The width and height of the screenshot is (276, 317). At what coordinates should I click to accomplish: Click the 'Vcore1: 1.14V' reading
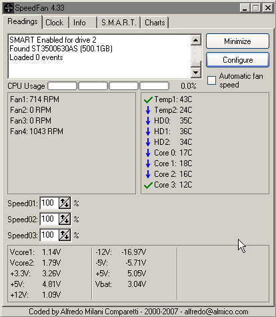pyautogui.click(x=35, y=252)
